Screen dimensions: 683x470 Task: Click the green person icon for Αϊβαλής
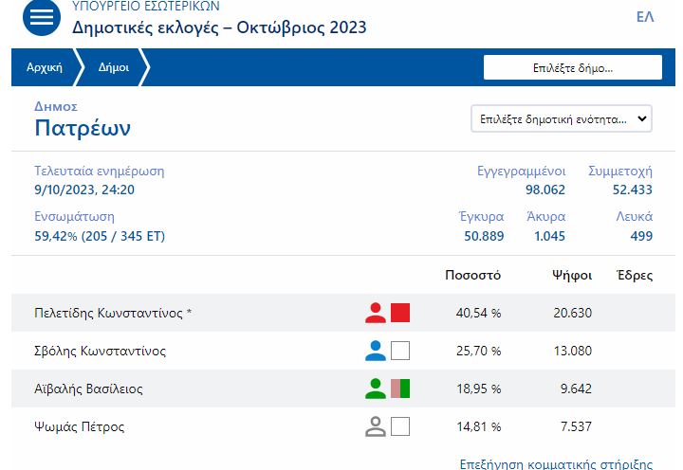[x=376, y=389]
